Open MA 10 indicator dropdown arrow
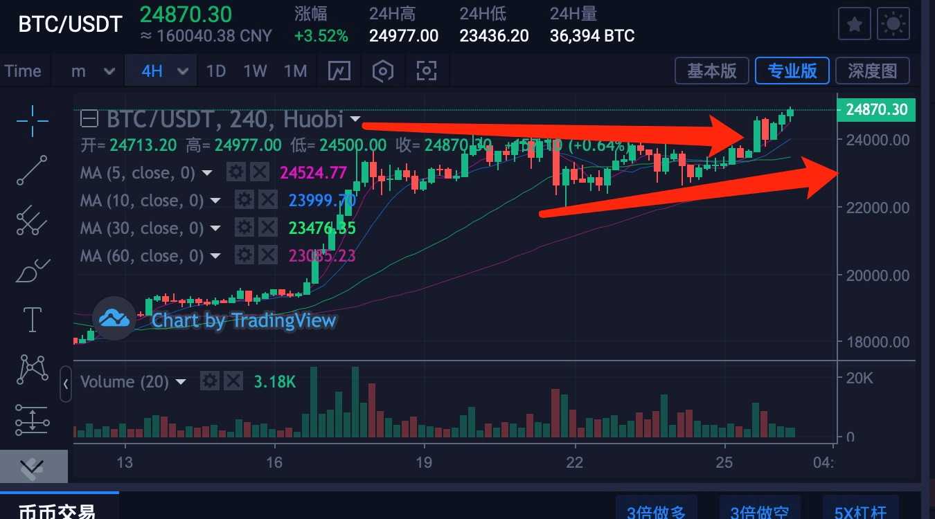 tap(215, 201)
